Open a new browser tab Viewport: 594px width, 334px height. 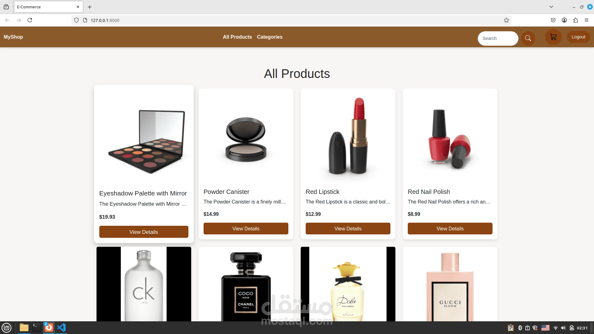pyautogui.click(x=90, y=7)
